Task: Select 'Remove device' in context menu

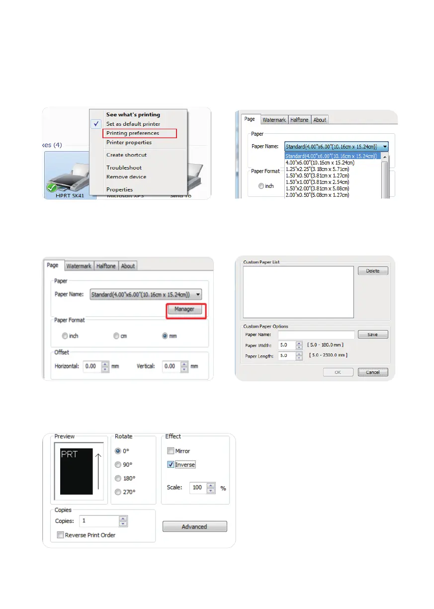Action: (x=126, y=177)
